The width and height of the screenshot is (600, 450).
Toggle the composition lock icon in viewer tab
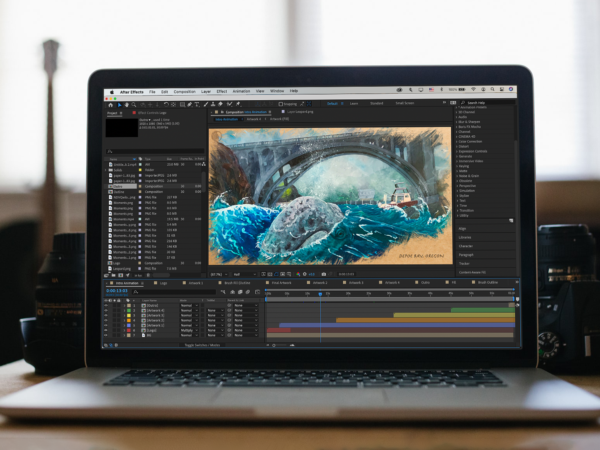222,112
